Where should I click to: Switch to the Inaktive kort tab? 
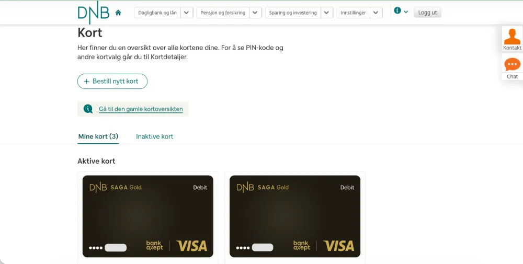click(154, 136)
